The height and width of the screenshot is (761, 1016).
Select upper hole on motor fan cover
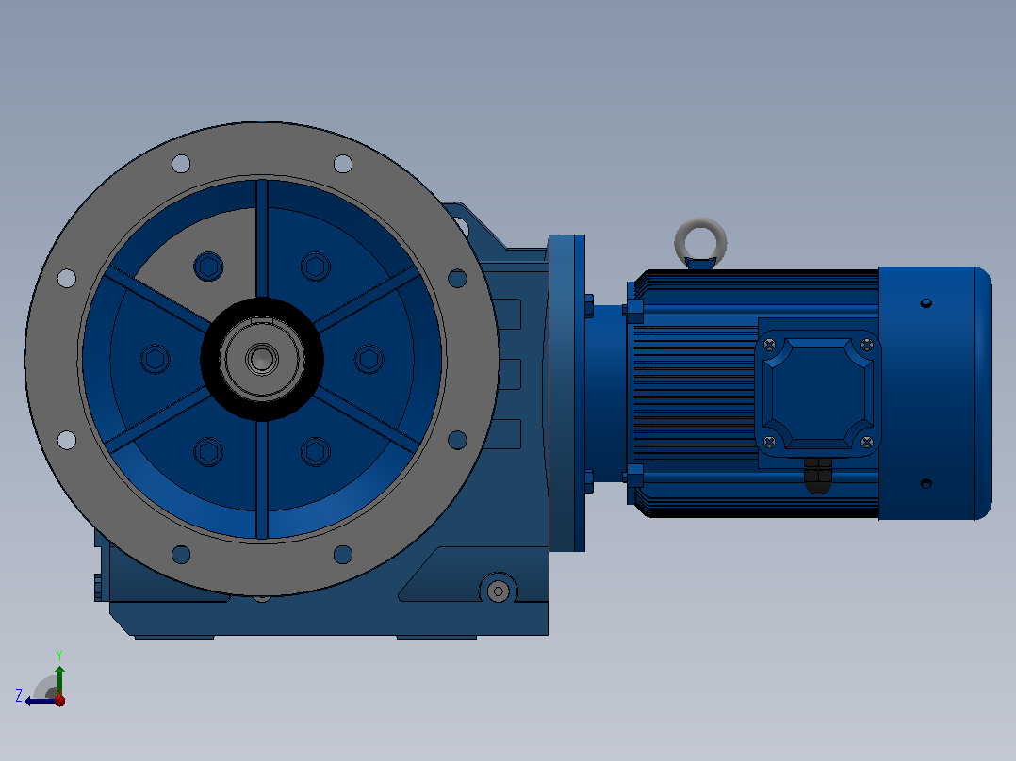(x=926, y=302)
